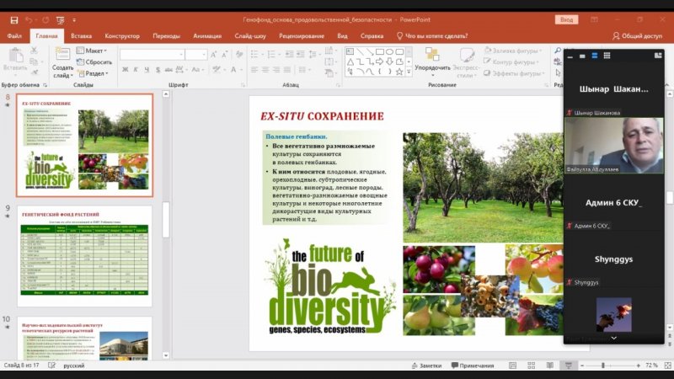Select the rectangle shape in shapes gallery

pyautogui.click(x=380, y=51)
